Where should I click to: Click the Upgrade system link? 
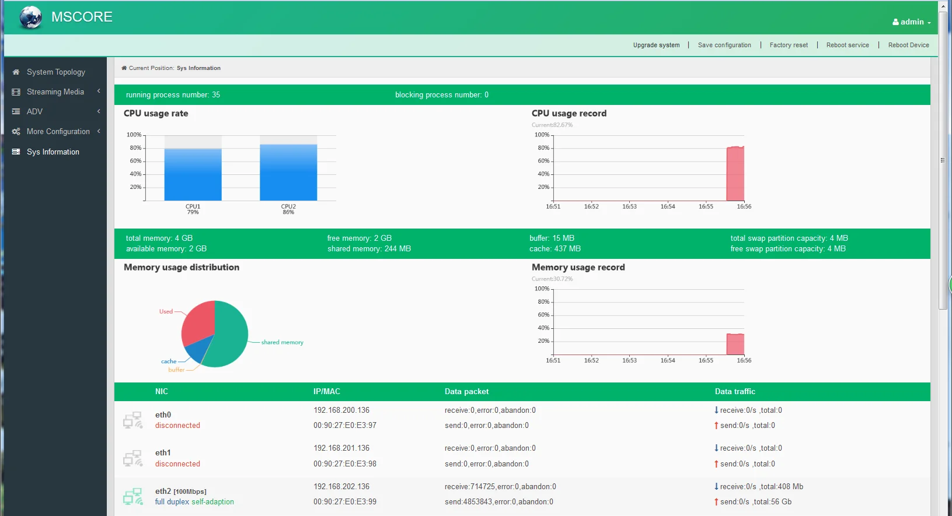point(656,45)
